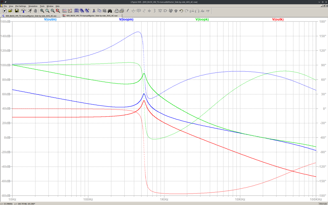Open the Plot Settings menu
Image resolution: width=328 pixels, height=205 pixels.
click(x=20, y=6)
